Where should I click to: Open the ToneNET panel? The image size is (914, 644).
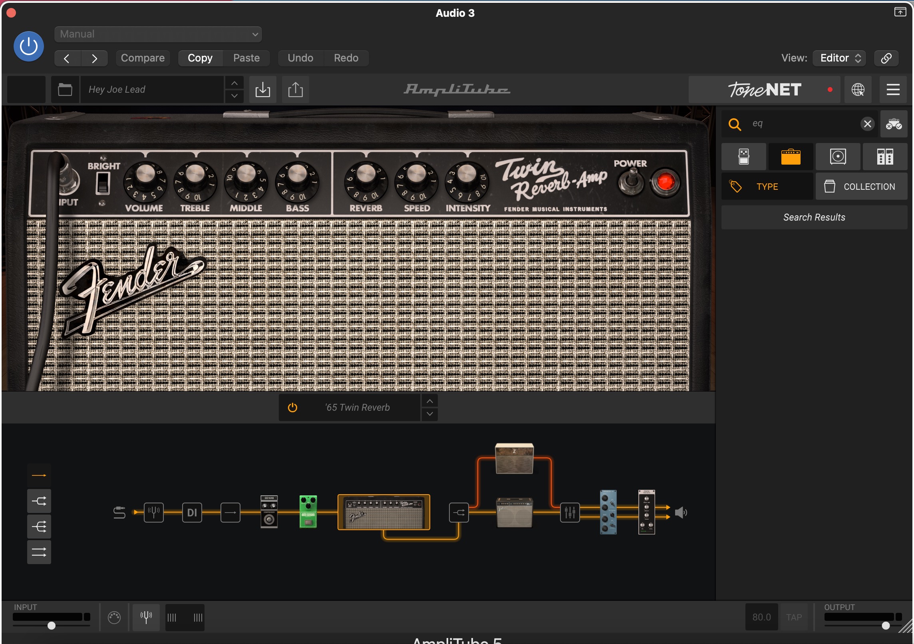pos(764,89)
